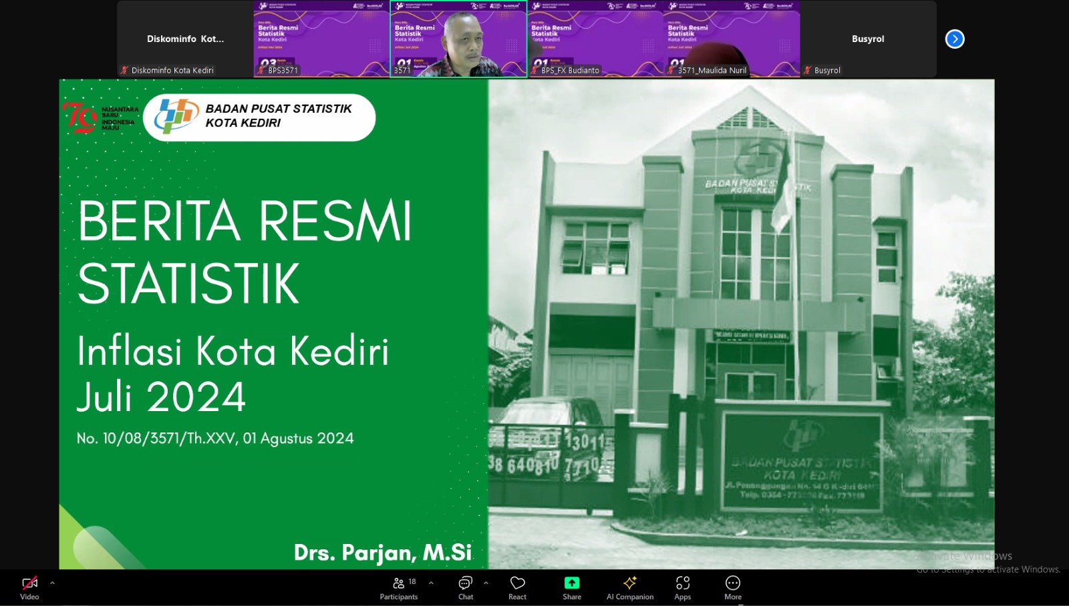Turn on video with the camera icon
1069x606 pixels.
29,588
